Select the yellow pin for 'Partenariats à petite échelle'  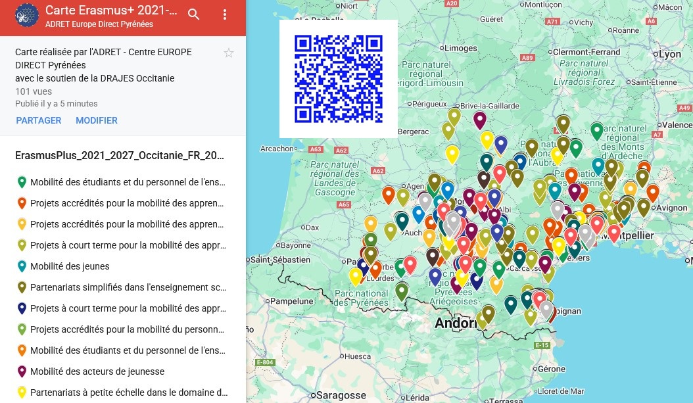click(22, 392)
